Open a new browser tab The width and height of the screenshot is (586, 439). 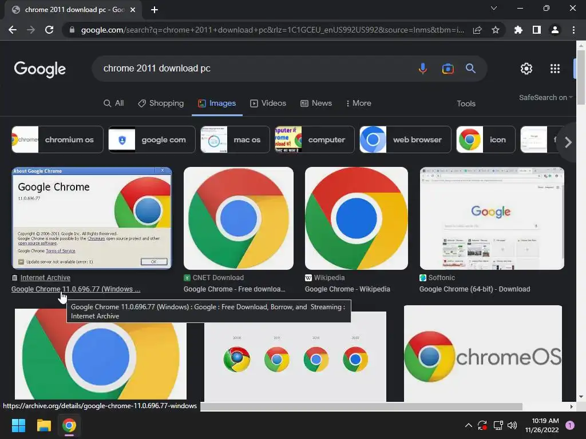[155, 10]
